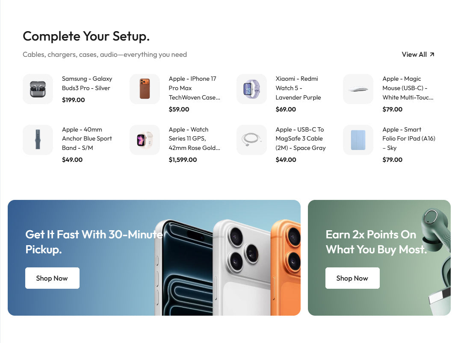Click Shop Now on the 30-Minute Pickup banner
The image size is (458, 343).
tap(52, 278)
